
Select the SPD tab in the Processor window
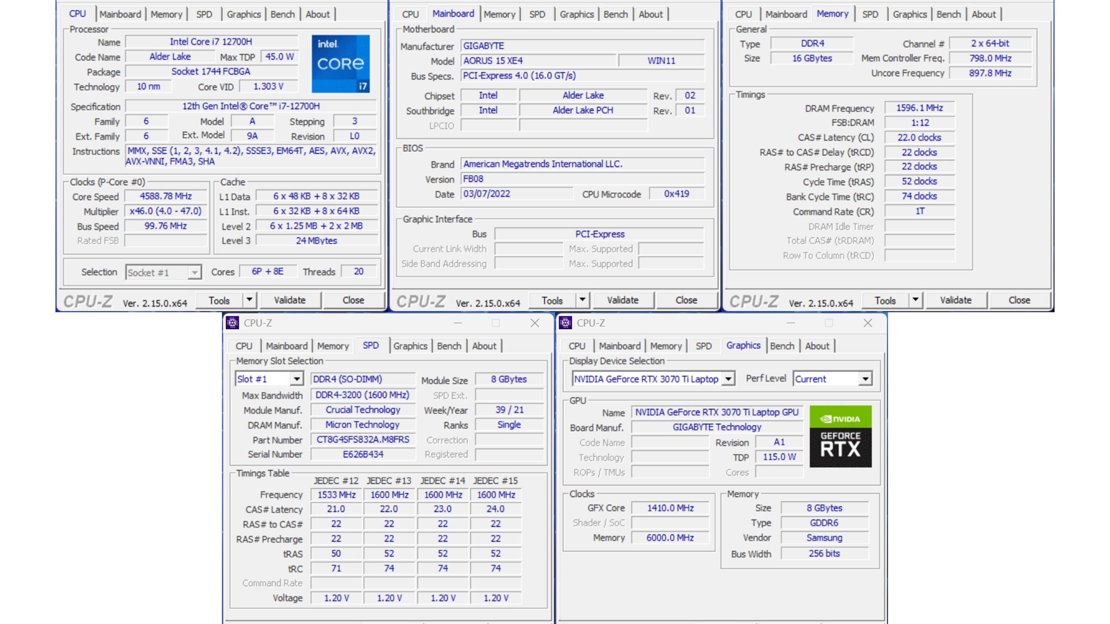[x=204, y=14]
